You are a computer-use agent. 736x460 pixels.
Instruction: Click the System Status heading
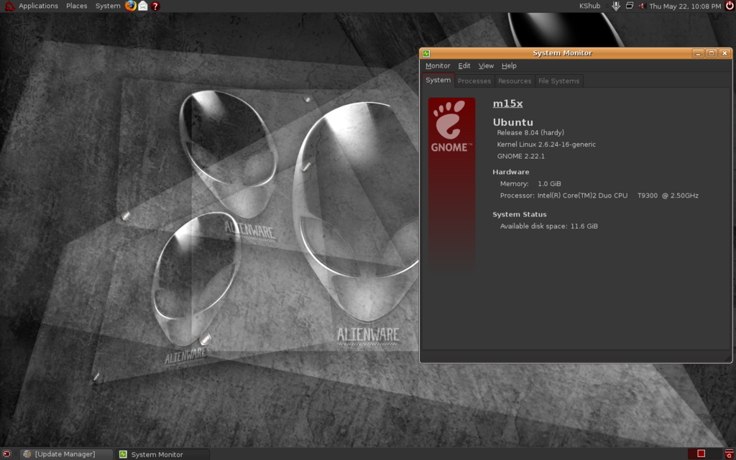[519, 214]
